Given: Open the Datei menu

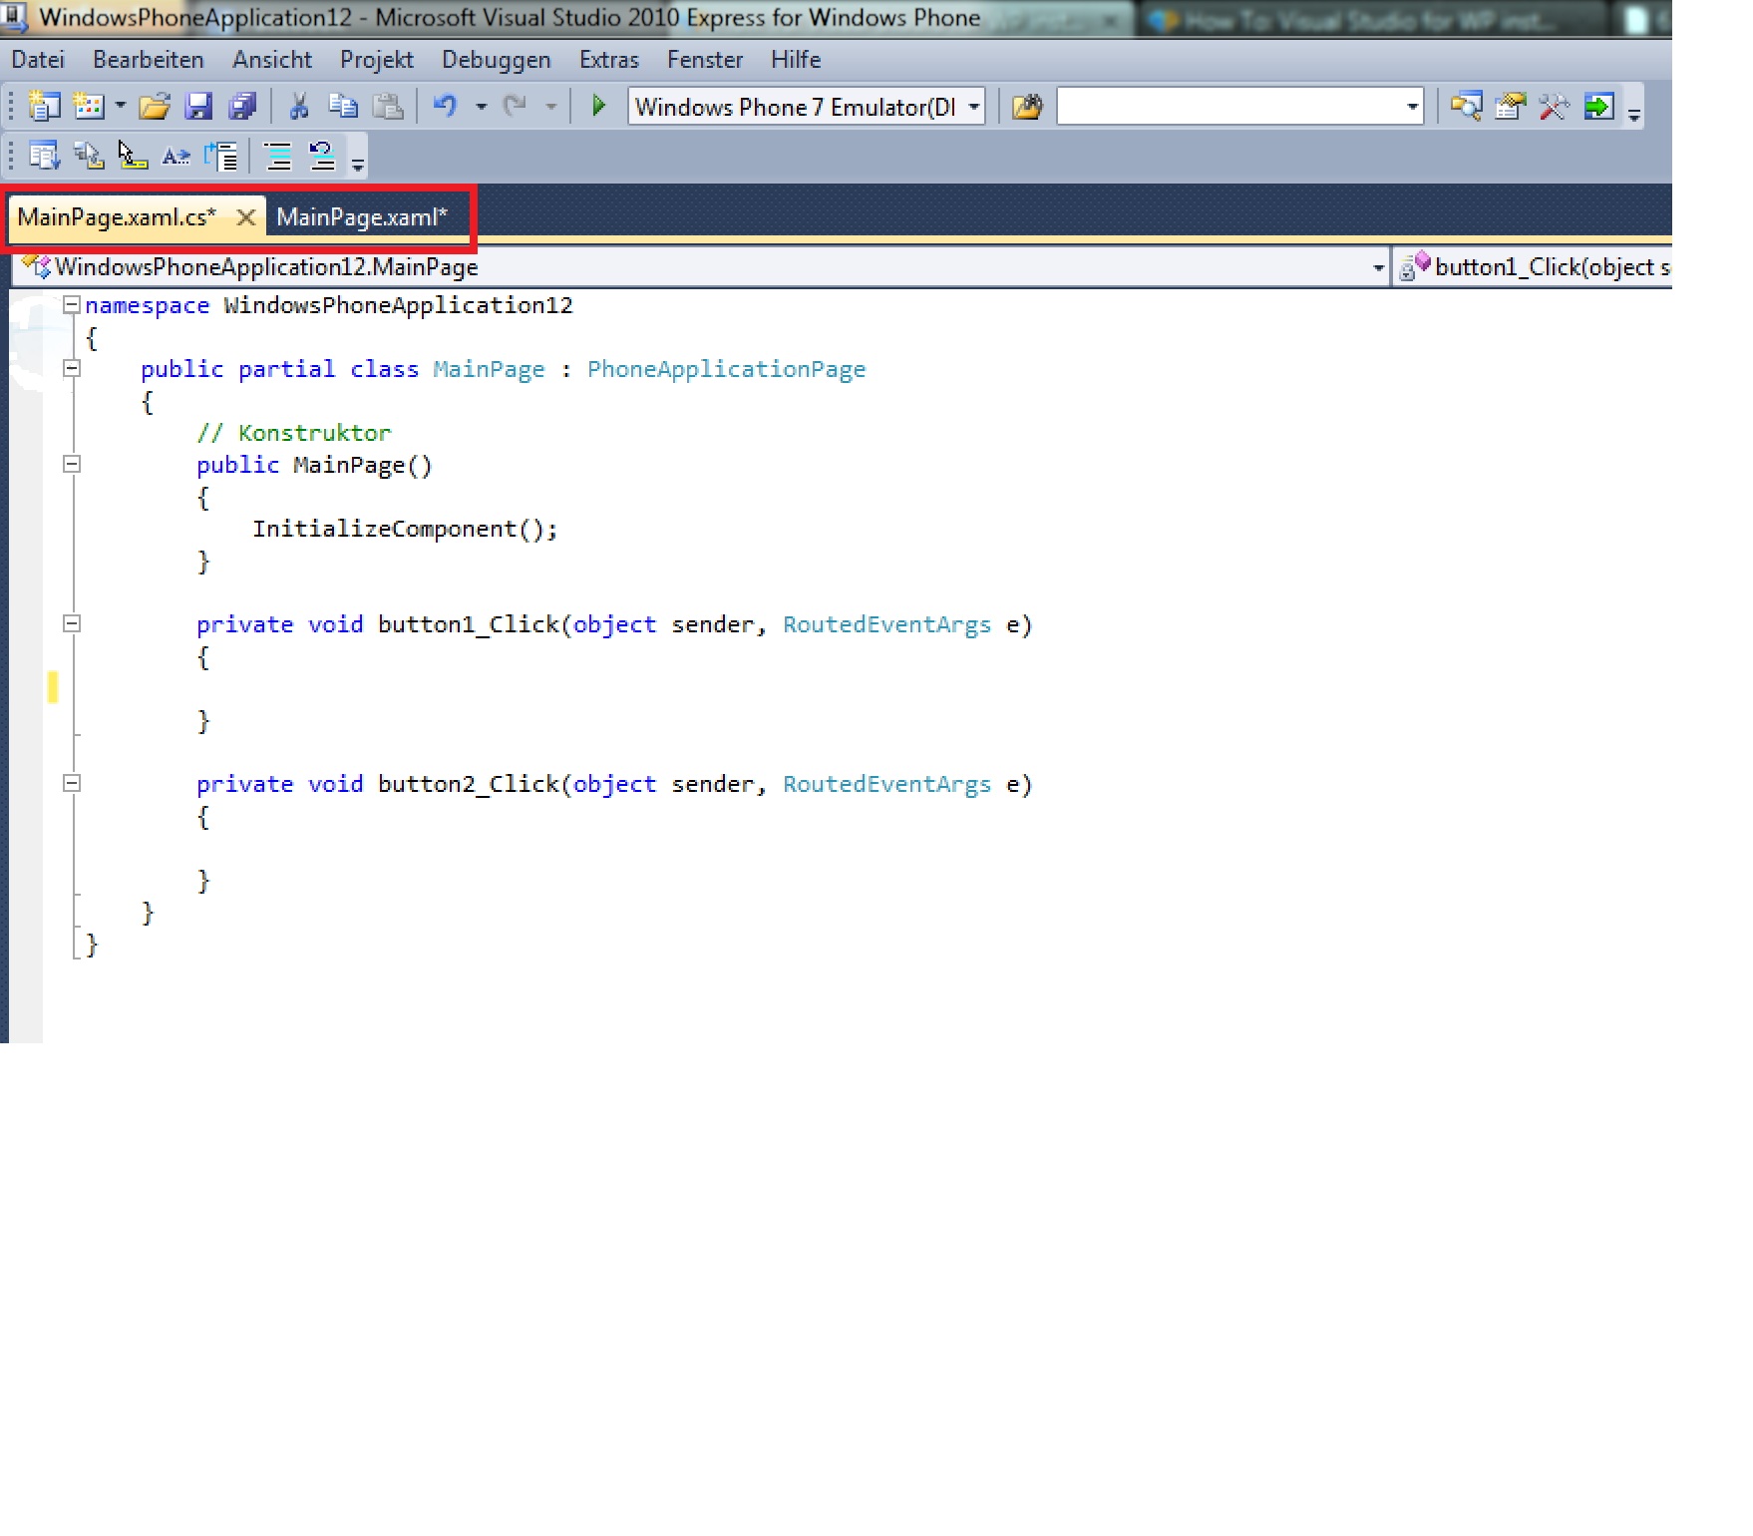Looking at the screenshot, I should (38, 60).
